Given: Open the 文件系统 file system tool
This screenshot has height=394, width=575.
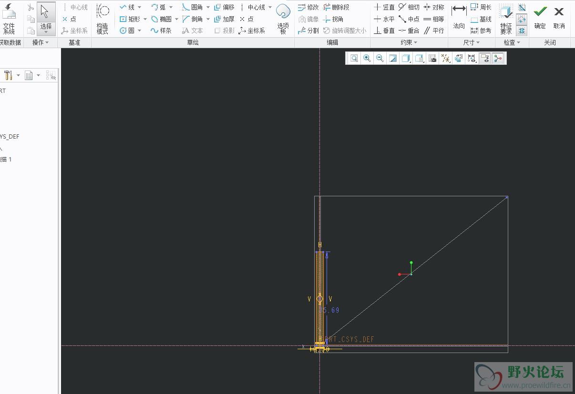Looking at the screenshot, I should point(9,19).
